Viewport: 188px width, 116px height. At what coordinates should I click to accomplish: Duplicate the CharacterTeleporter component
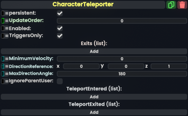click(x=171, y=5)
